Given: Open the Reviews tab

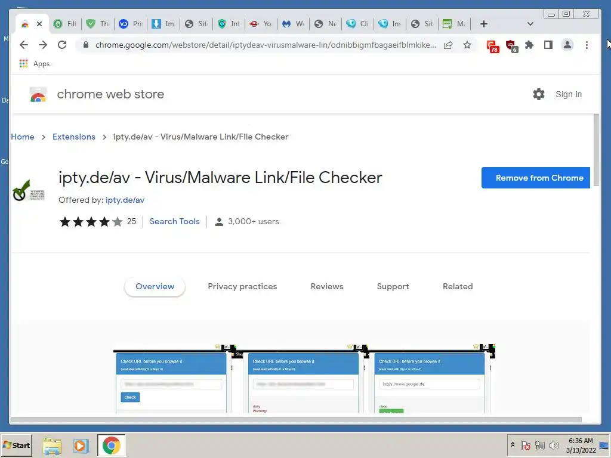Looking at the screenshot, I should [327, 286].
